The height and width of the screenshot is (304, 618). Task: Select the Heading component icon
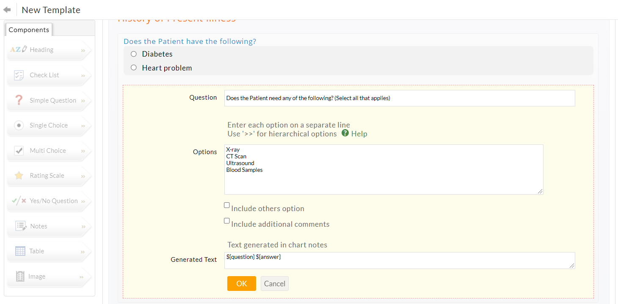point(19,49)
